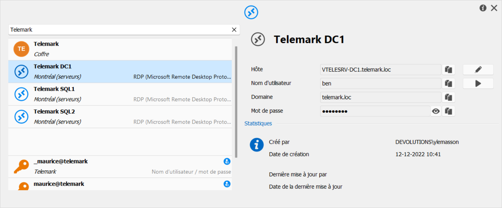This screenshot has width=502, height=208.
Task: Choose the _maurice@telemark credential entry
Action: 120,166
